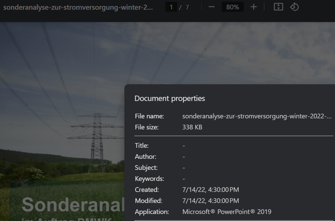The height and width of the screenshot is (221, 335).
Task: Click the Keywords property label
Action: pos(149,179)
